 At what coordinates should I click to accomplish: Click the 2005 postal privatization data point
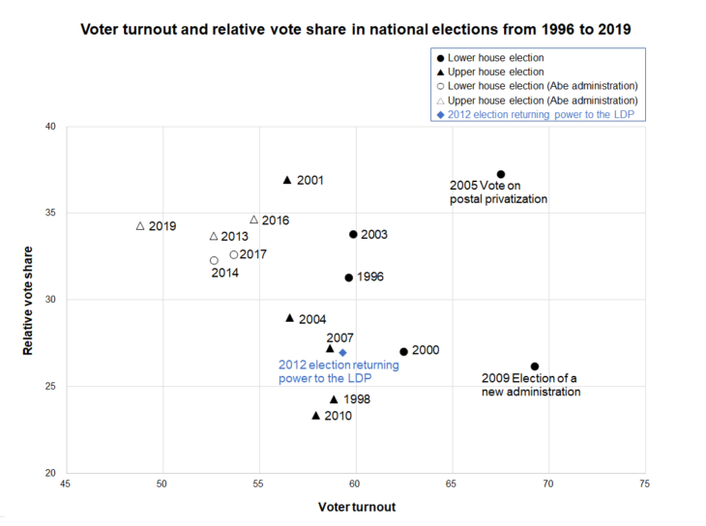click(500, 174)
